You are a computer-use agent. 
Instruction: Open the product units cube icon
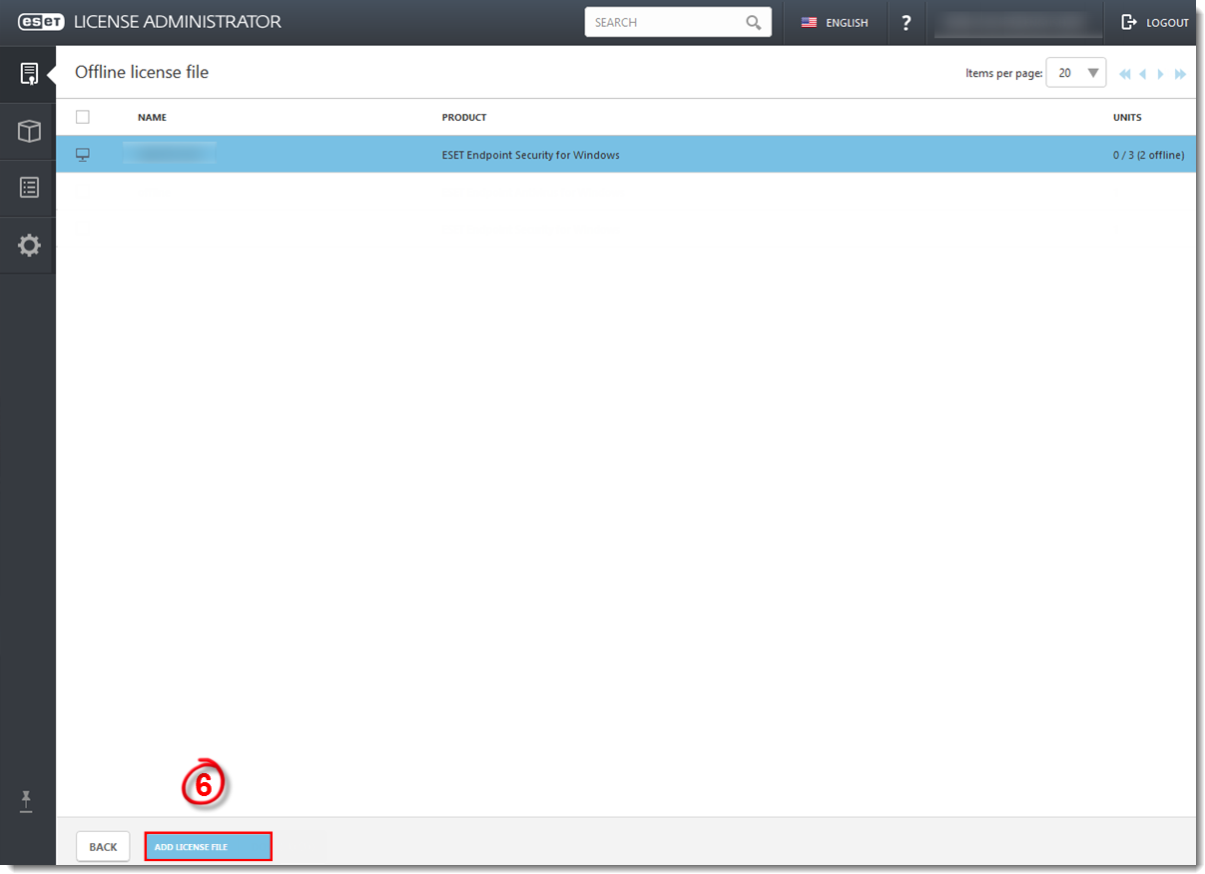tap(29, 131)
